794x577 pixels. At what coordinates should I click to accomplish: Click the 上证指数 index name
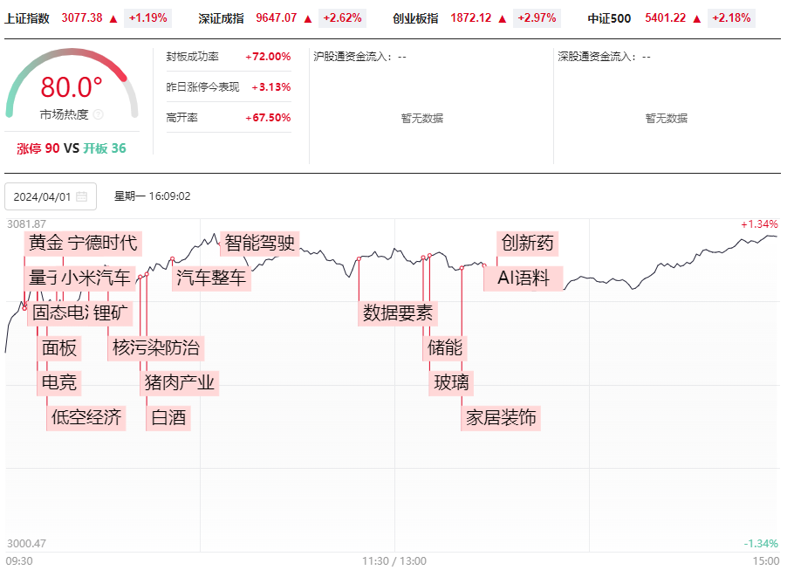click(27, 18)
